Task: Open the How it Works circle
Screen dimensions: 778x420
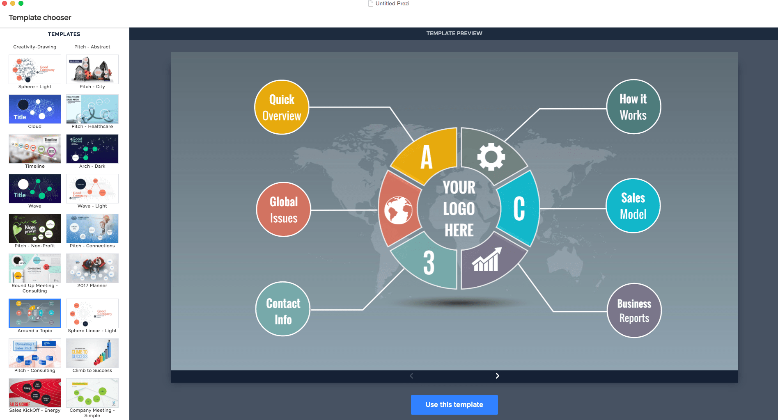Action: (x=633, y=107)
